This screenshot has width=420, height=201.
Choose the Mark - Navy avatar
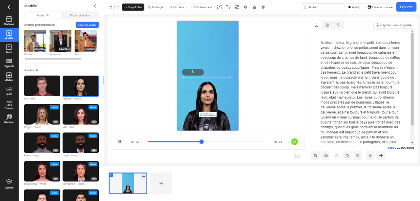click(81, 143)
